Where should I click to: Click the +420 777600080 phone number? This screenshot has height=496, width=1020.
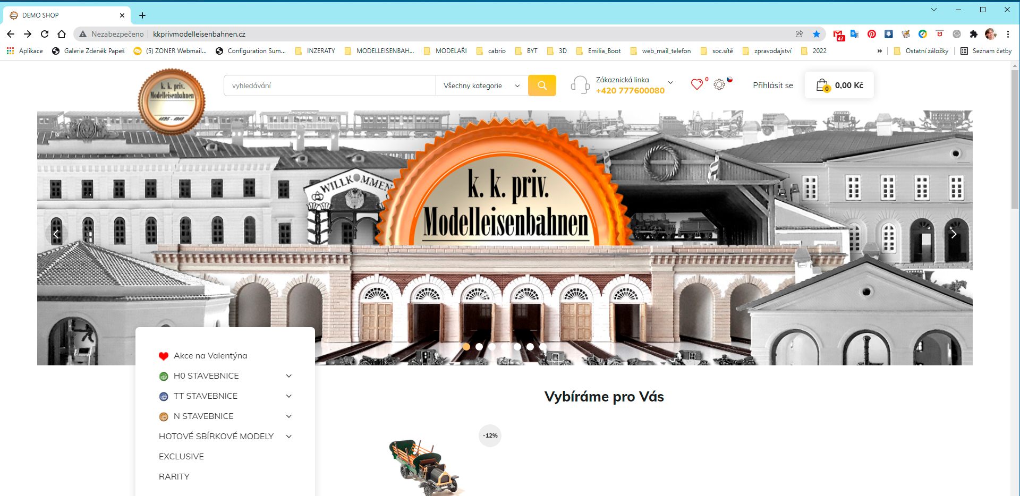coord(630,91)
